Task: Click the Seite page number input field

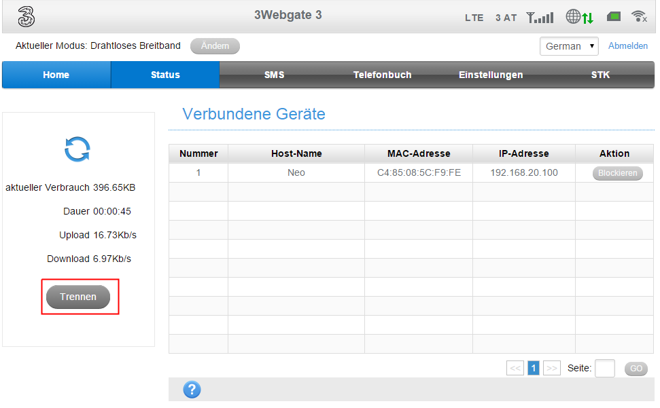Action: pyautogui.click(x=604, y=369)
